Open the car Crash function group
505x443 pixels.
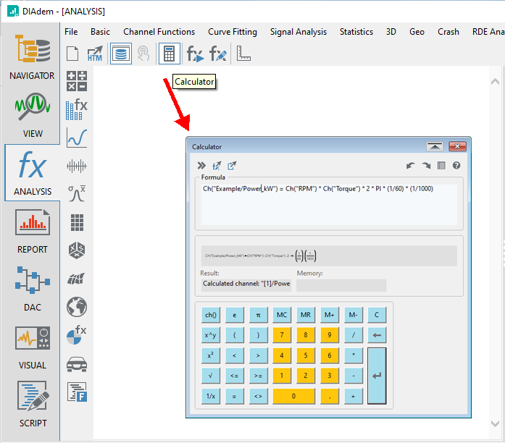click(x=77, y=363)
